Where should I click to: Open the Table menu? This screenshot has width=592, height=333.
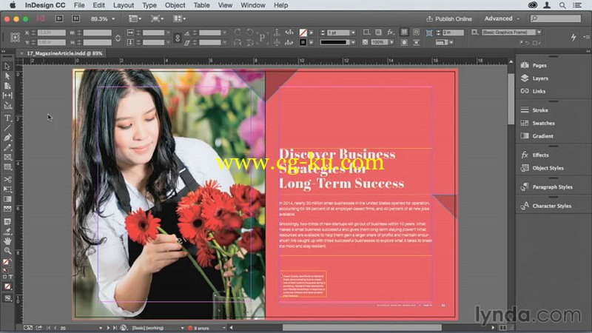pos(201,5)
